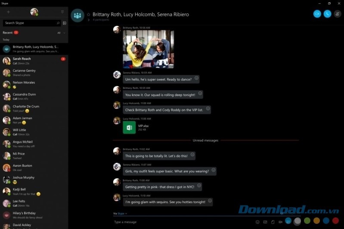
Task: Open the Aaron Buxton conversation
Action: pos(34,168)
